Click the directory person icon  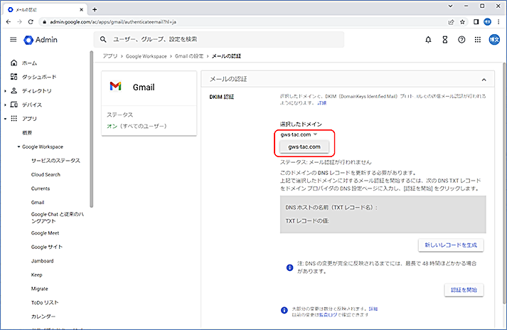coord(14,90)
